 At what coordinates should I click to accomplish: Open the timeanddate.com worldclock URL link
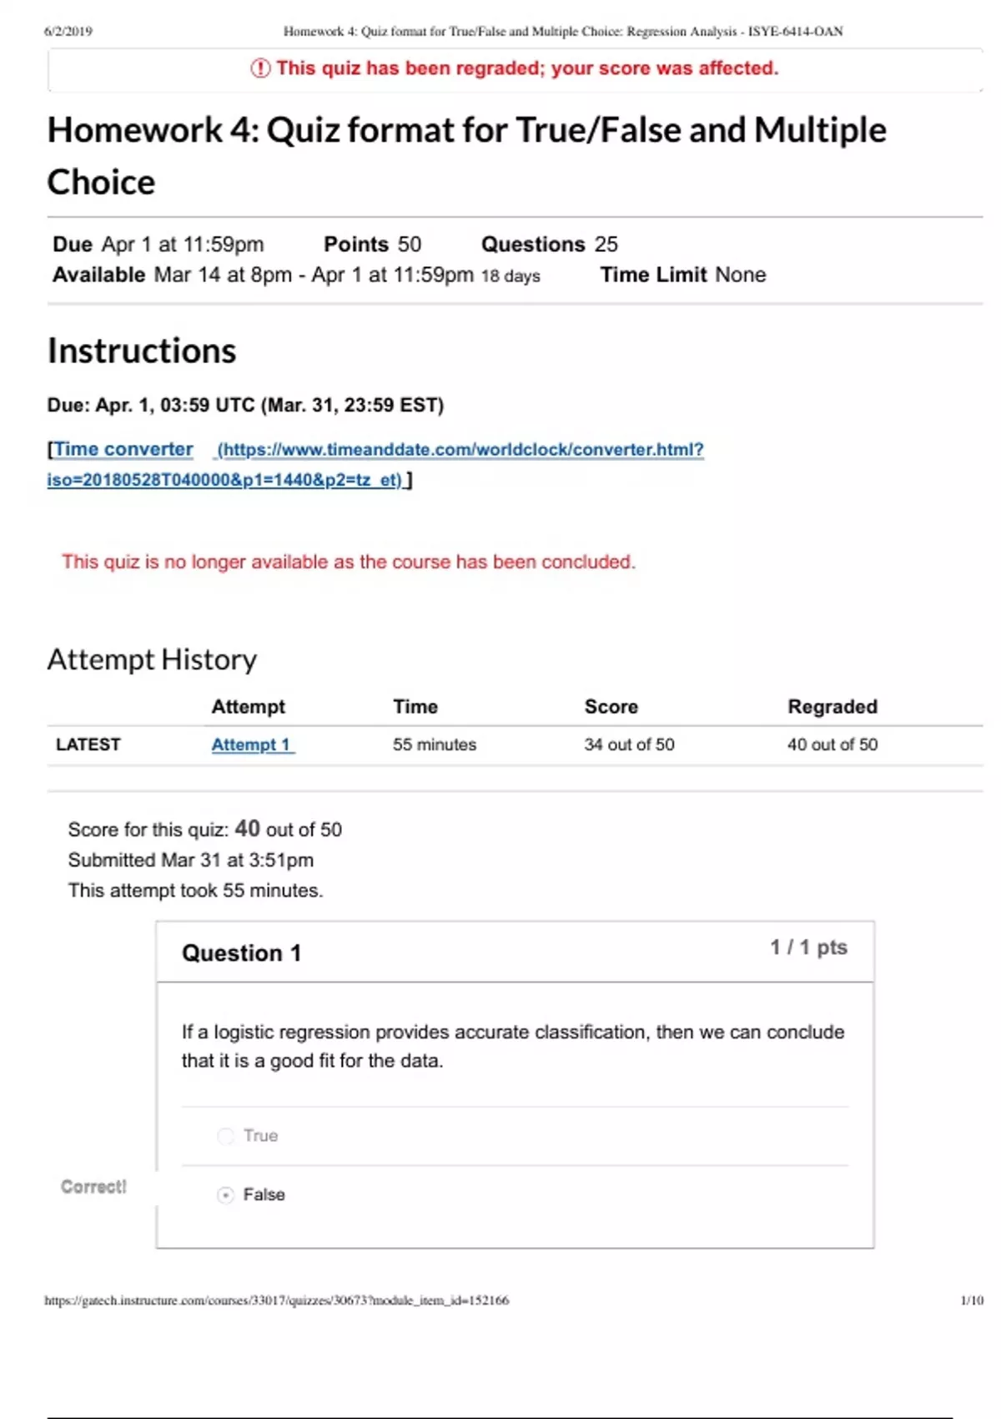coord(460,450)
